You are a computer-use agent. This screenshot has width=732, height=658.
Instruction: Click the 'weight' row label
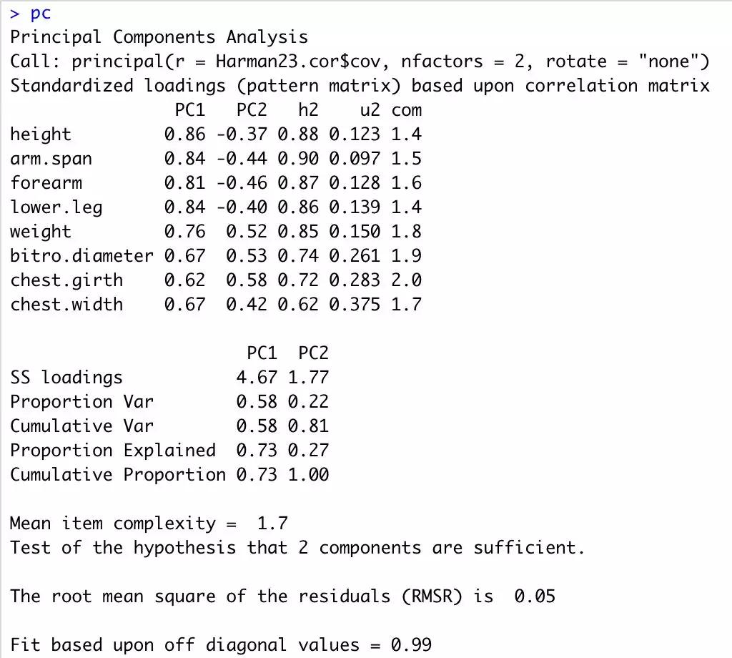[41, 232]
